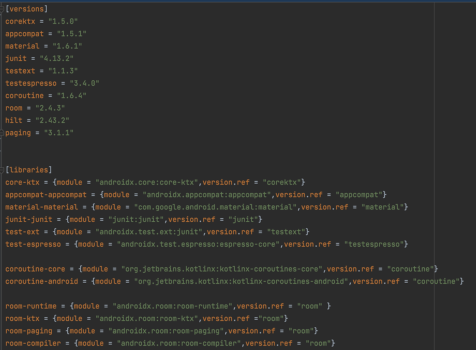
Task: Click the core-ktx library key
Action: tap(22, 182)
